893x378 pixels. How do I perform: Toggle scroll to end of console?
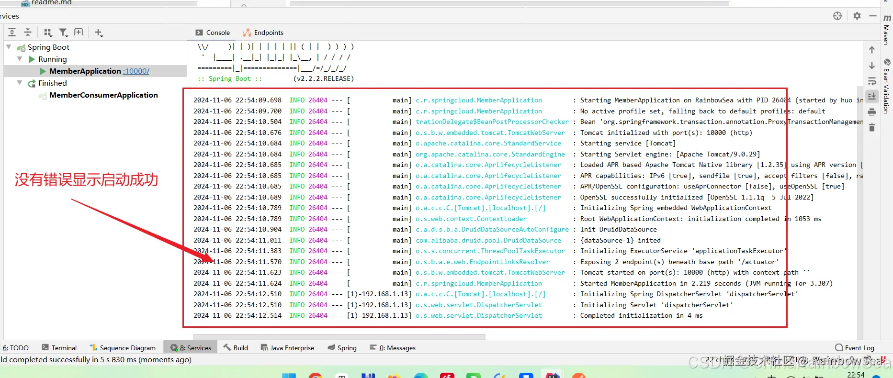point(872,96)
